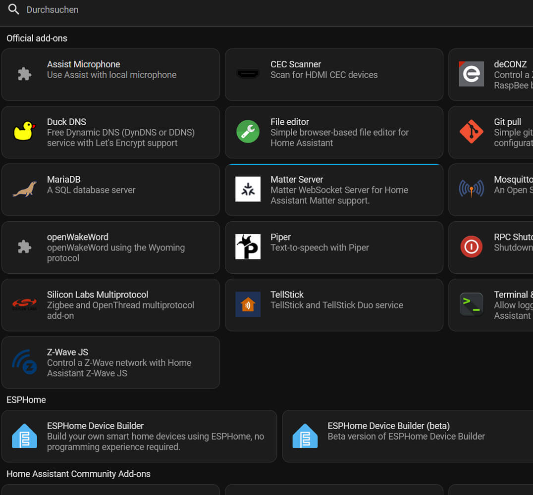The image size is (533, 495).
Task: Click the Piper add-on icon
Action: tap(248, 247)
